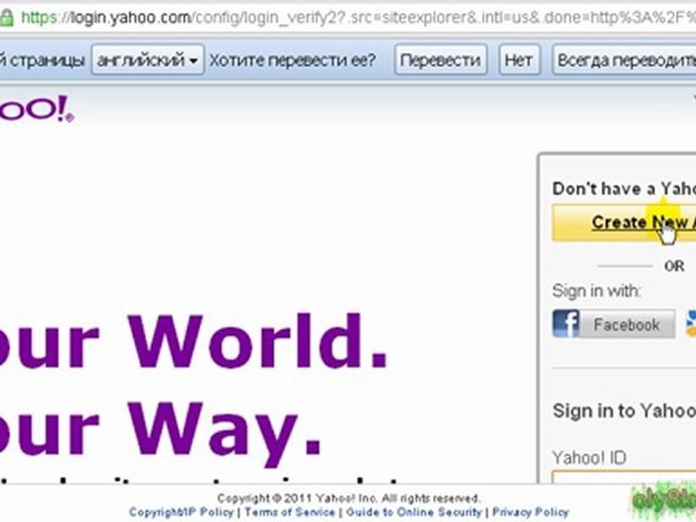Click the 'Sign in to Yahoo' heading
Screen dimensions: 696x522
624,410
